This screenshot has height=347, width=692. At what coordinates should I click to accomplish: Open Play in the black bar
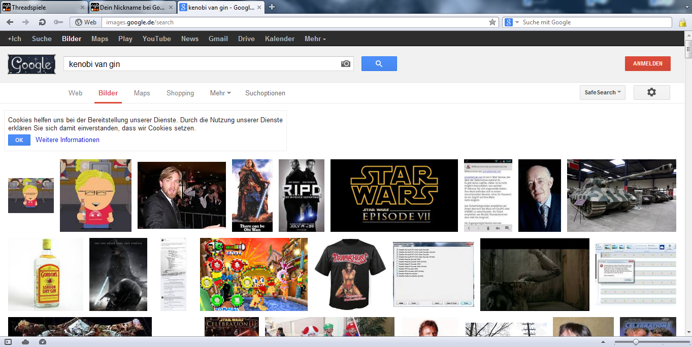125,39
